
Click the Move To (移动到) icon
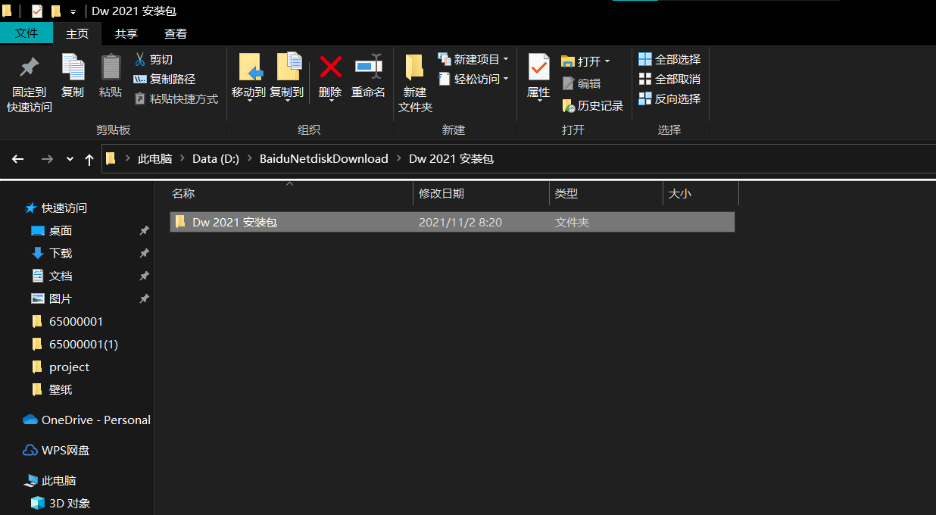[x=249, y=67]
